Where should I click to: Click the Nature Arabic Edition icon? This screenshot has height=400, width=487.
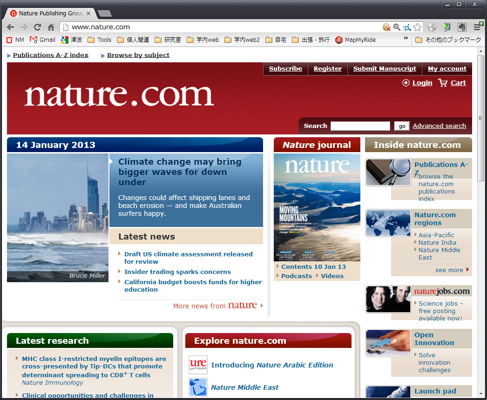[198, 365]
